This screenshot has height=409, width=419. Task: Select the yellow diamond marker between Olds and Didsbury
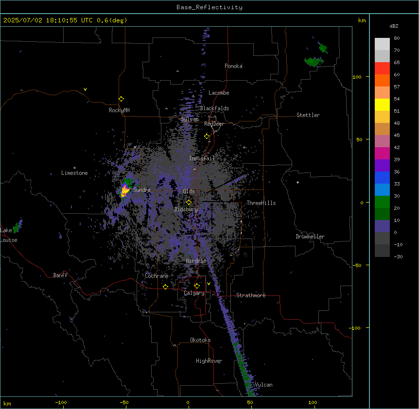tap(189, 202)
